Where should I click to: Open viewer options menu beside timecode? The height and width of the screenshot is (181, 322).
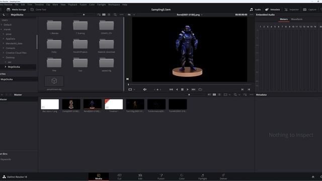[252, 15]
